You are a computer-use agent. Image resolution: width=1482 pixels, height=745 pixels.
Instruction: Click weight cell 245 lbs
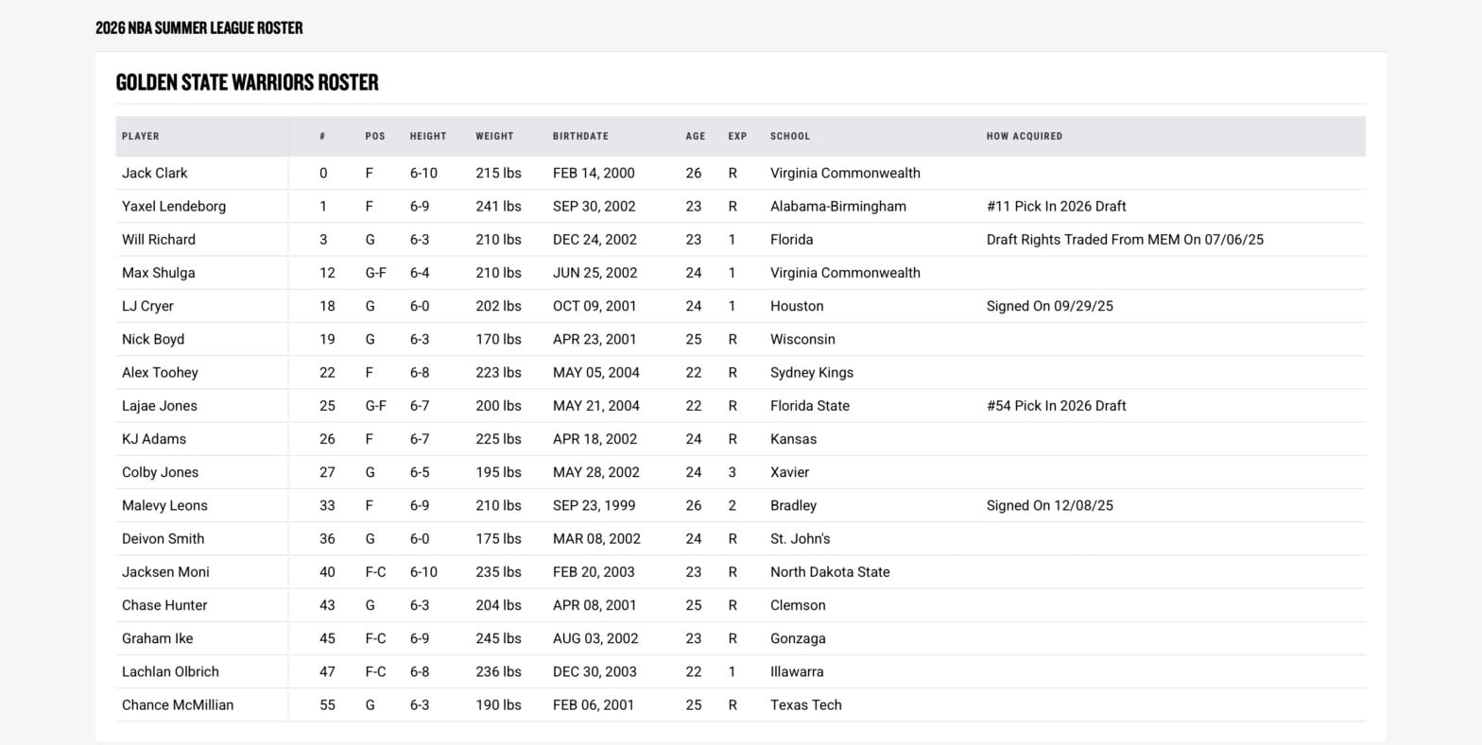point(498,638)
